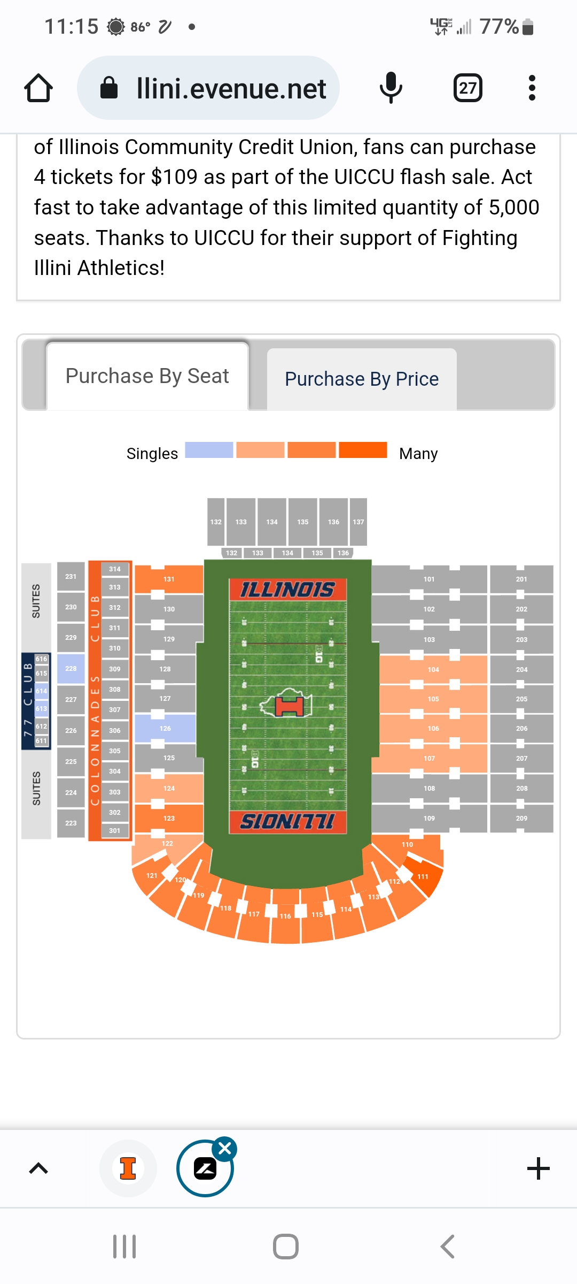
Task: Close the active tab group tab
Action: point(225,1148)
